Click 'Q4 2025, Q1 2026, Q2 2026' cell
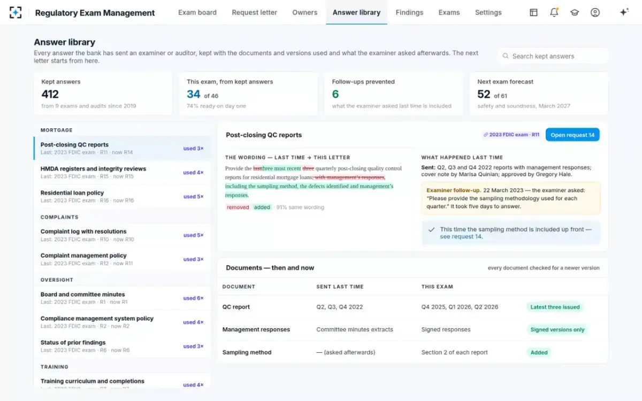Image resolution: width=642 pixels, height=401 pixels. (x=460, y=307)
